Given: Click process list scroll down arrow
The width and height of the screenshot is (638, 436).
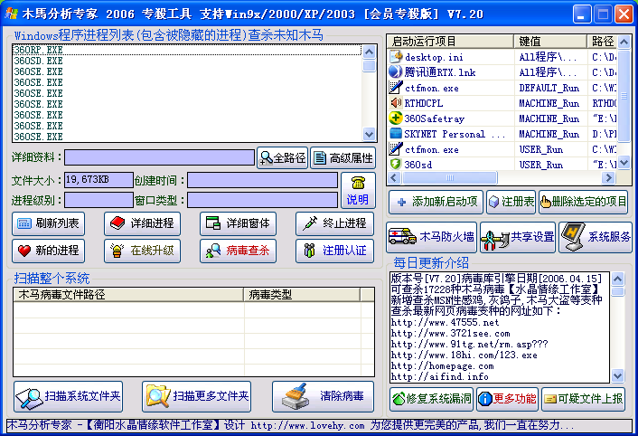Looking at the screenshot, I should click(x=369, y=134).
